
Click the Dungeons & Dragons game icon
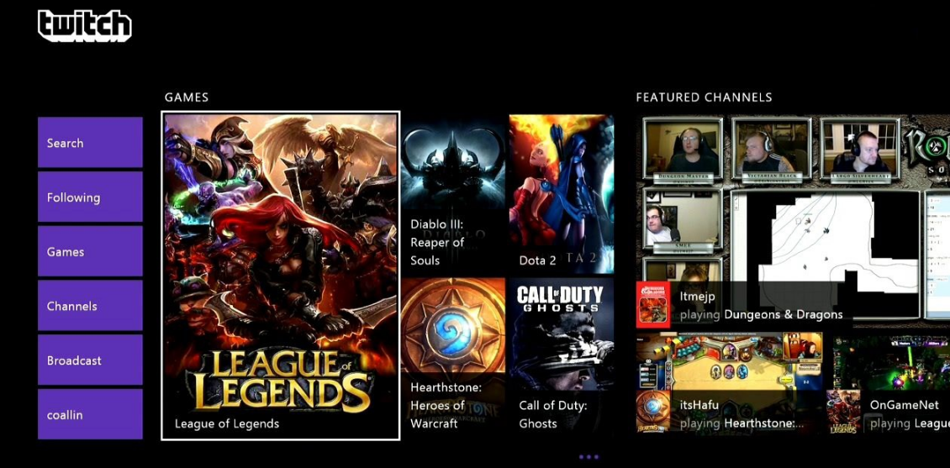tap(653, 305)
